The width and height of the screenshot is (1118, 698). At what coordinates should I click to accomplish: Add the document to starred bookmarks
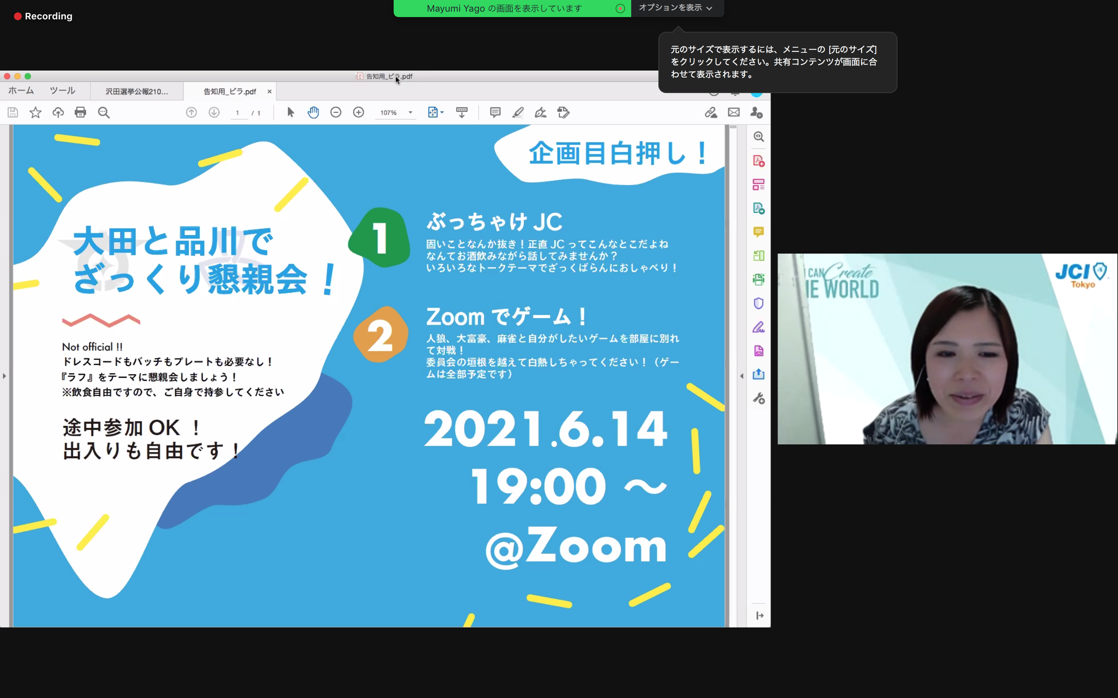tap(36, 112)
